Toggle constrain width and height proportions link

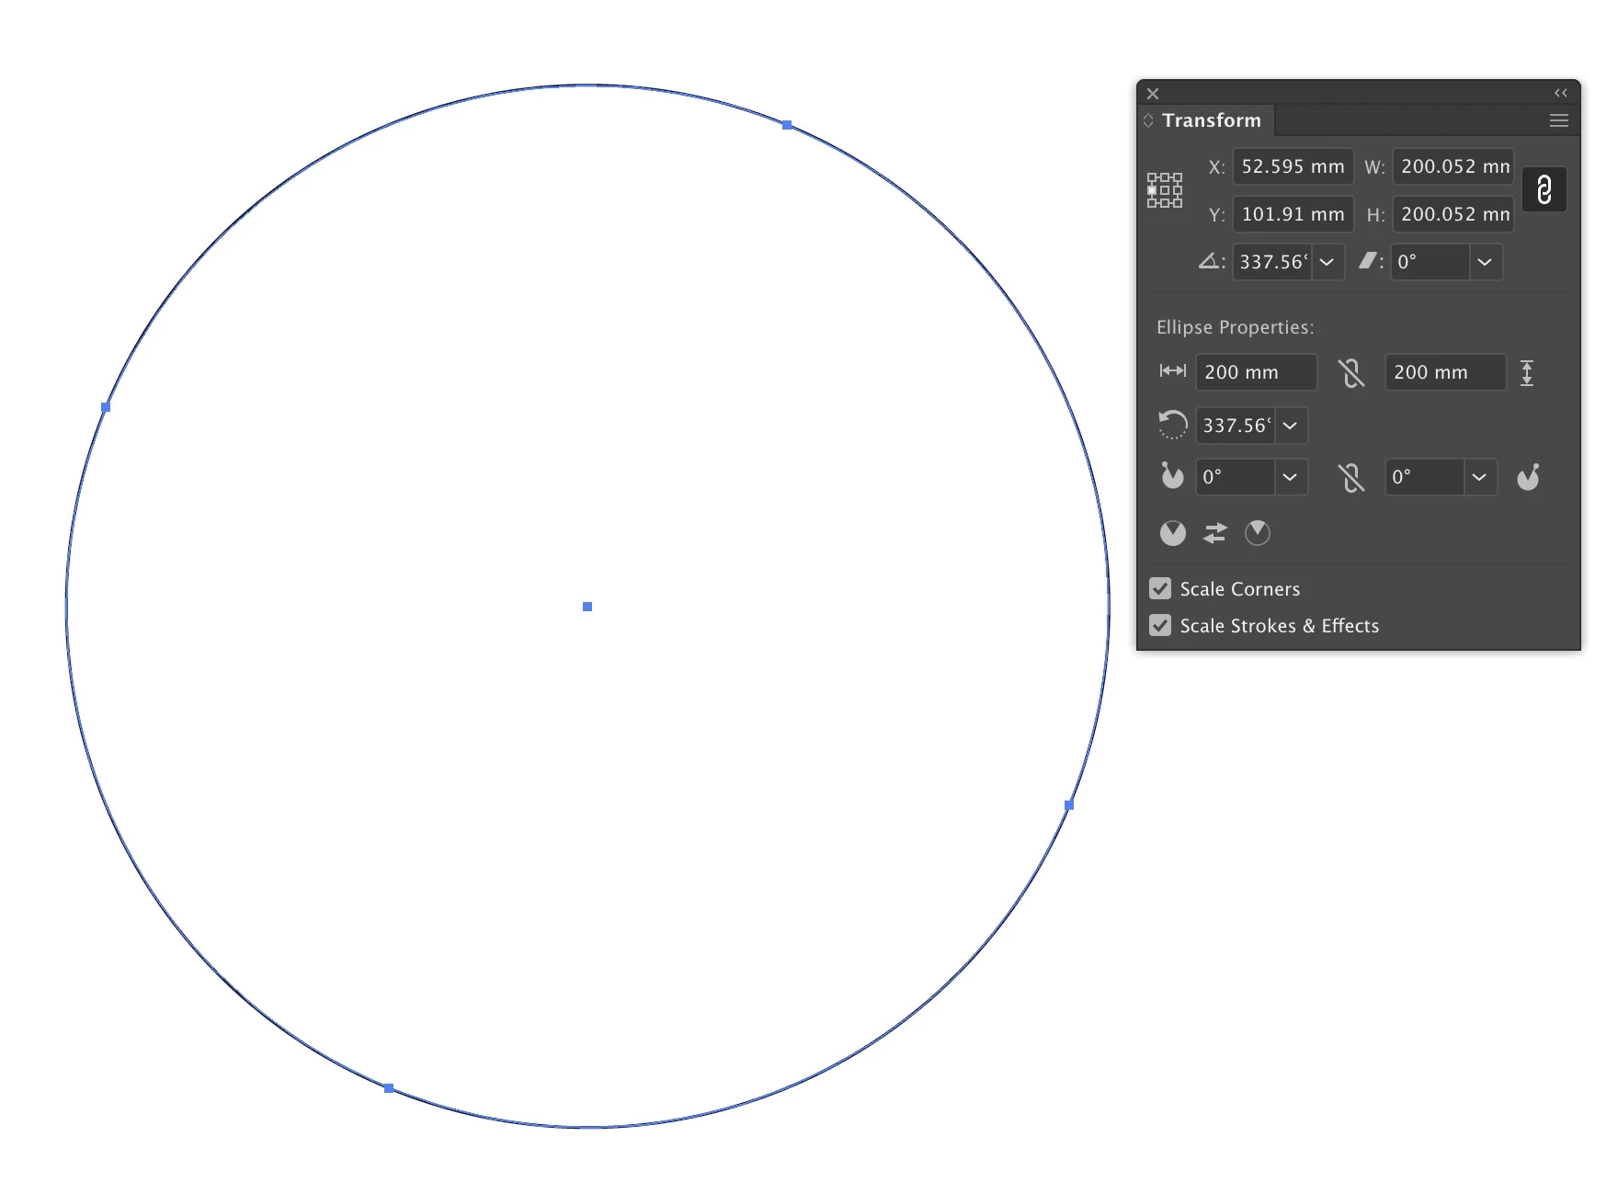tap(1544, 190)
